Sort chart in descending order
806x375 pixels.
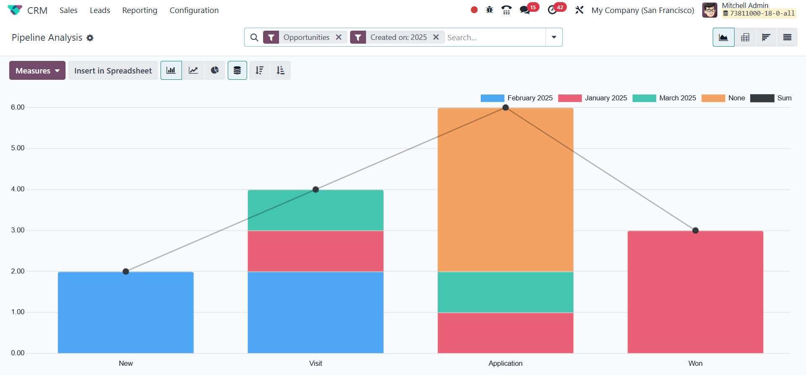pos(260,70)
